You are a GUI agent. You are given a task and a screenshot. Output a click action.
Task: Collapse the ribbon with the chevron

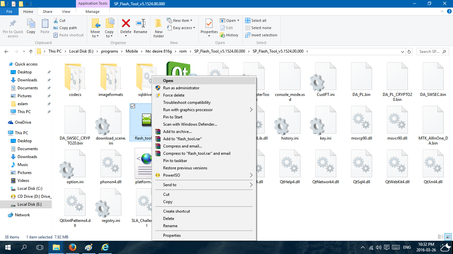pos(441,12)
